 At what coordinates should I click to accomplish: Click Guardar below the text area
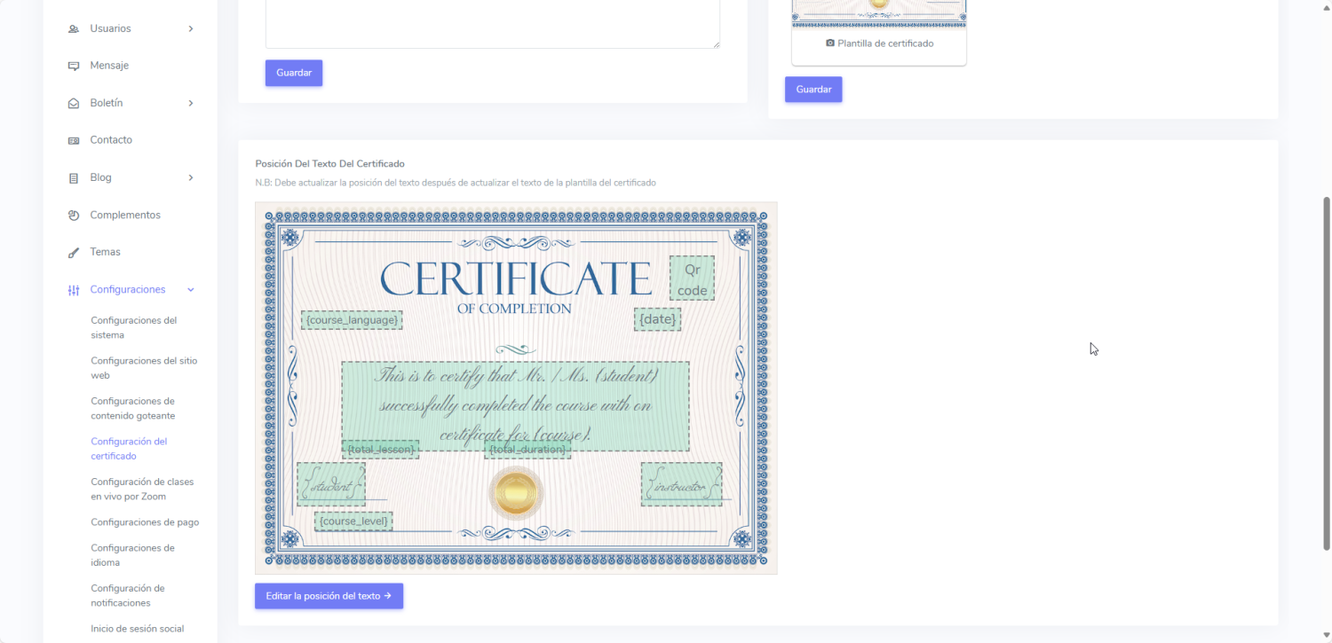pyautogui.click(x=294, y=73)
